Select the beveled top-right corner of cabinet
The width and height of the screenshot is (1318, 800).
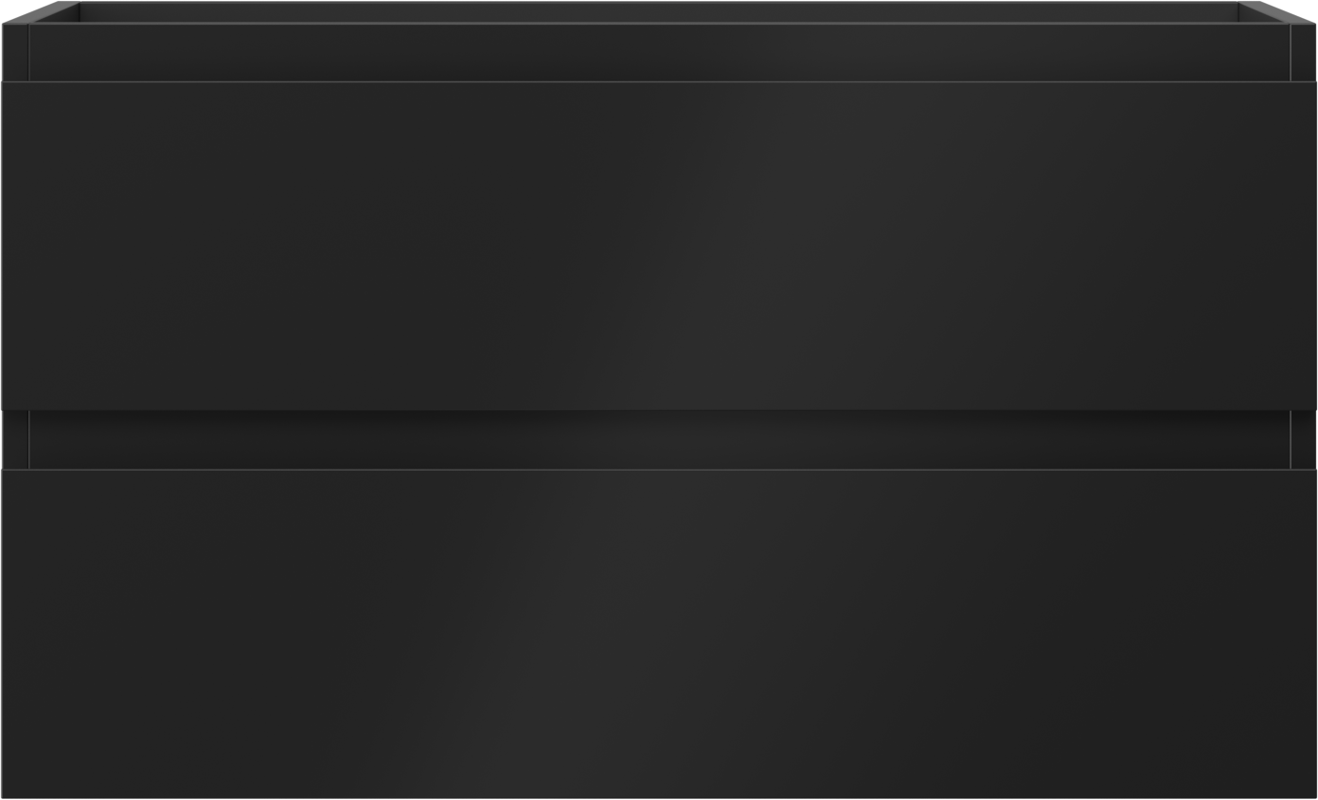(x=1276, y=12)
